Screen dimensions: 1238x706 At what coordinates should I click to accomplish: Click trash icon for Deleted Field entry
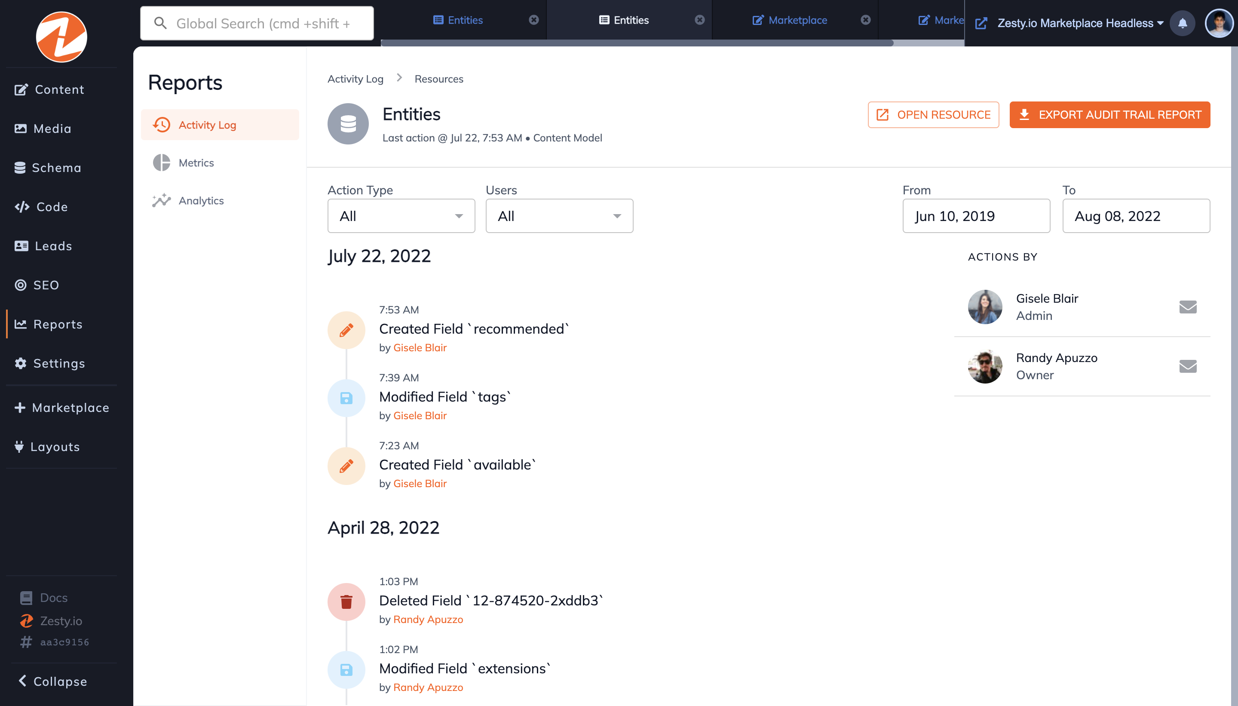(346, 602)
